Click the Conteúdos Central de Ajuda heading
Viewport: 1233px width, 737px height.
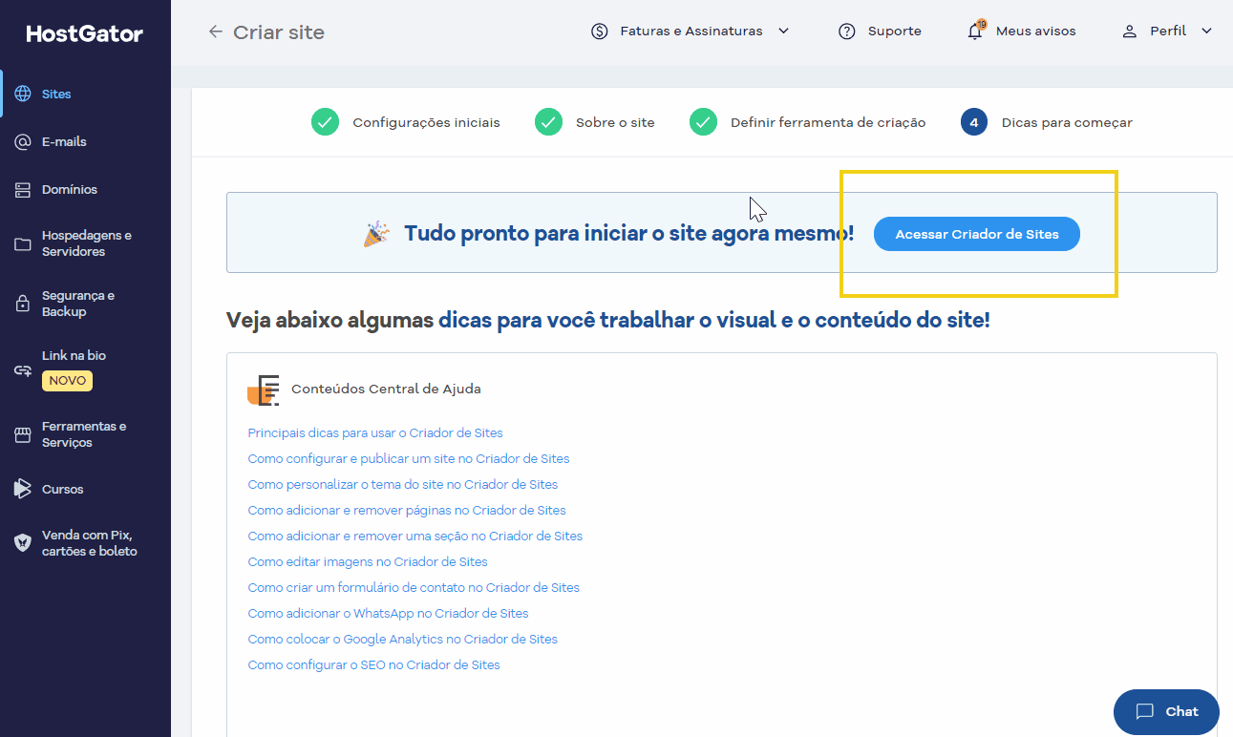(386, 389)
